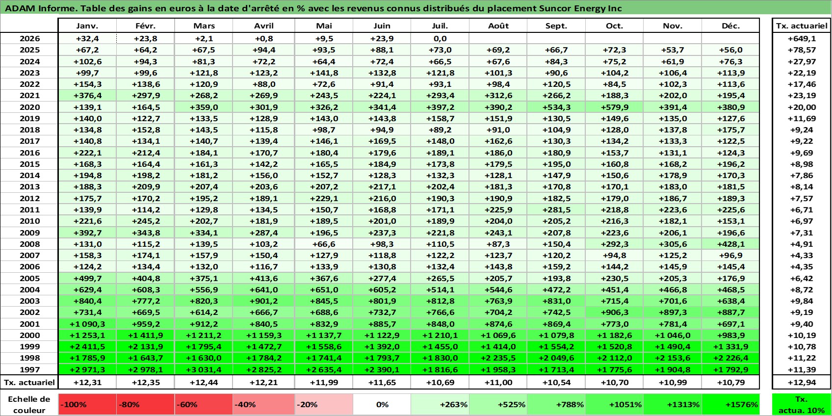
Task: Select the "Tx. actuariel" label of the bottom row
Action: pyautogui.click(x=29, y=383)
